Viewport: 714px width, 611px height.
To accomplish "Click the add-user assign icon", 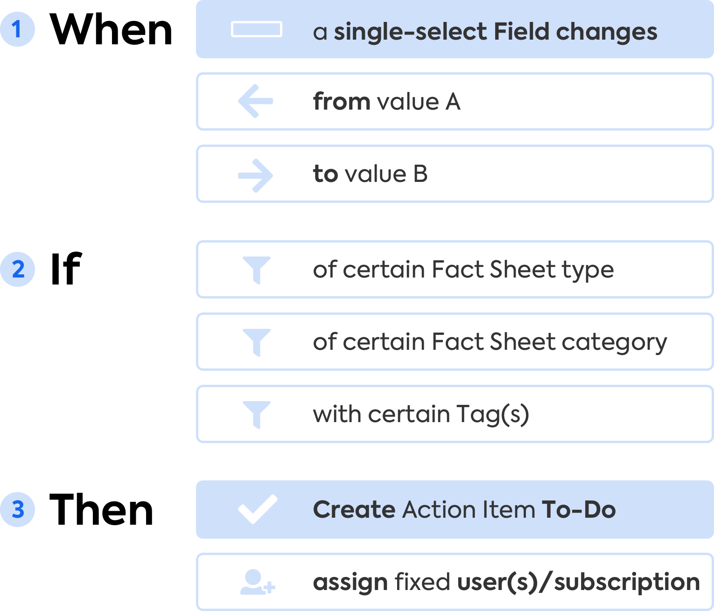I will tap(257, 582).
